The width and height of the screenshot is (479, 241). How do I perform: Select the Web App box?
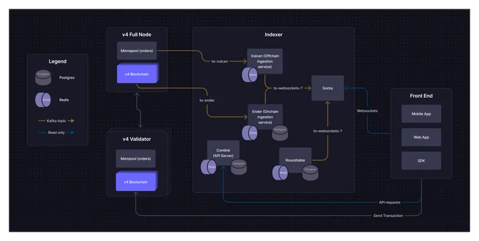421,137
